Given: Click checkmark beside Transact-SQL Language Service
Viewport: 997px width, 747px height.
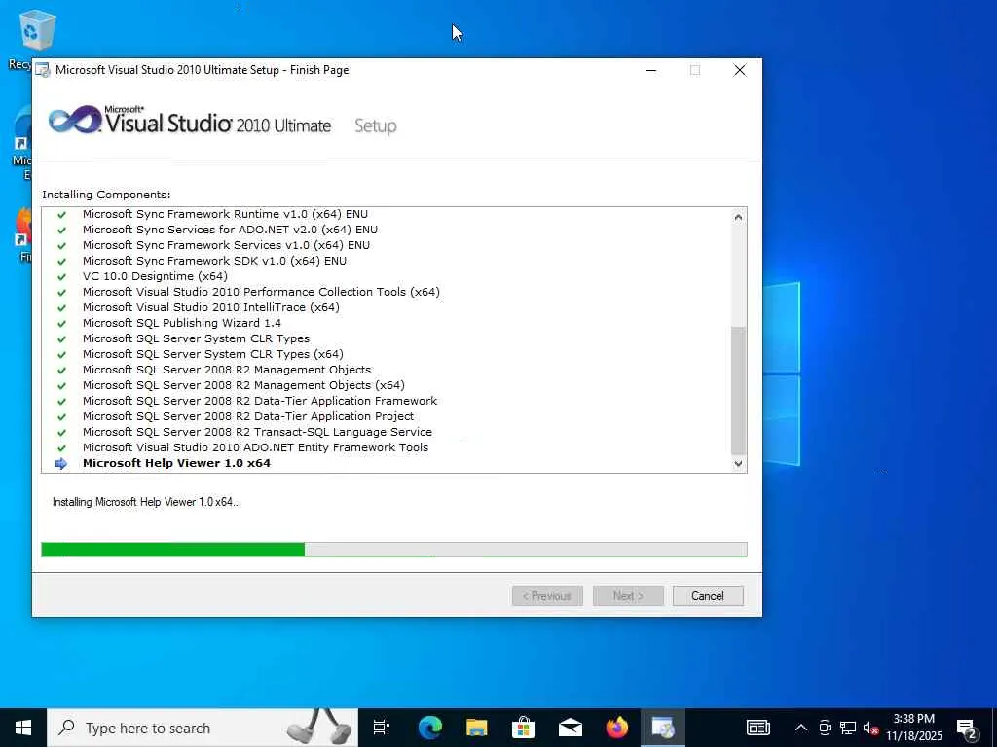Looking at the screenshot, I should pos(61,433).
